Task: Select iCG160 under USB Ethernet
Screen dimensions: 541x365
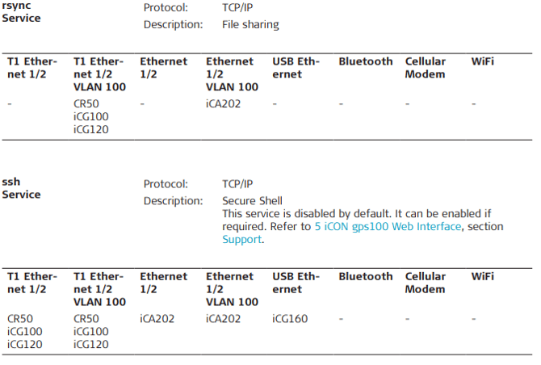Action: 290,319
